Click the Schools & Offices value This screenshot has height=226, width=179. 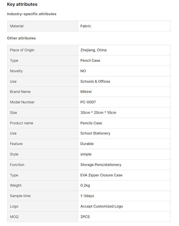(x=95, y=81)
